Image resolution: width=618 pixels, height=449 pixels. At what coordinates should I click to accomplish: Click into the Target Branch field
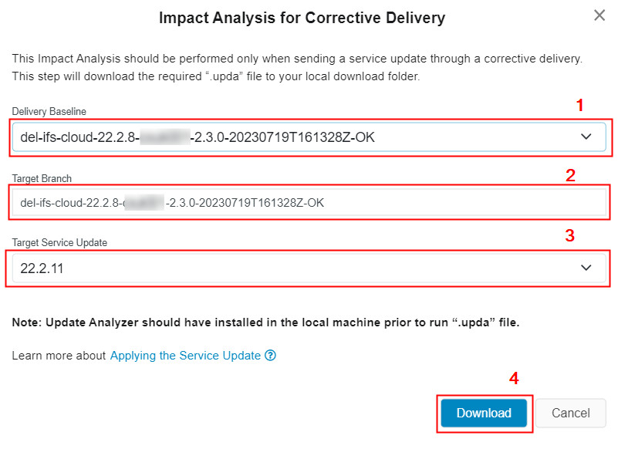pos(309,203)
